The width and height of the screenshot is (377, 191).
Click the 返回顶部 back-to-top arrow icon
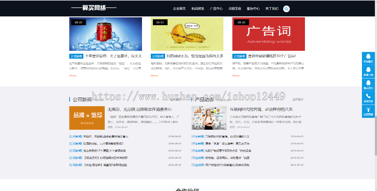[x=368, y=111]
